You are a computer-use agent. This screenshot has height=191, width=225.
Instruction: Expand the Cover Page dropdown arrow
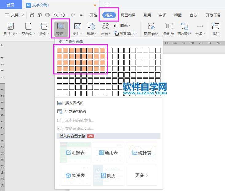click(x=17, y=34)
